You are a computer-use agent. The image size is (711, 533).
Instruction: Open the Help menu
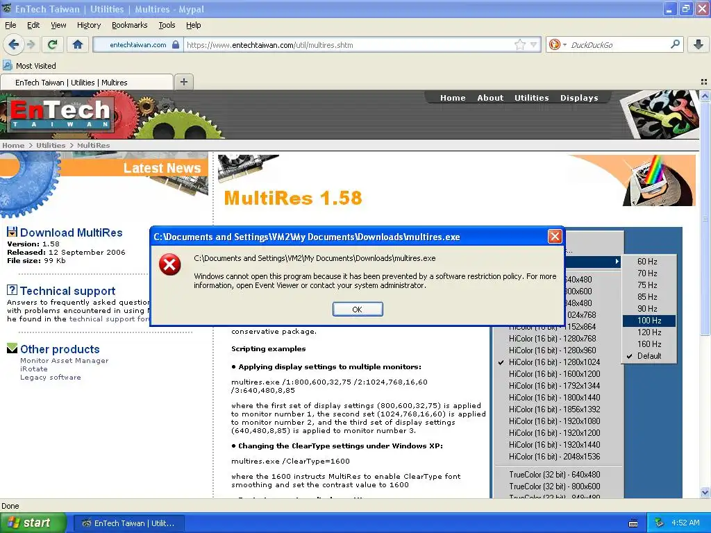click(194, 26)
